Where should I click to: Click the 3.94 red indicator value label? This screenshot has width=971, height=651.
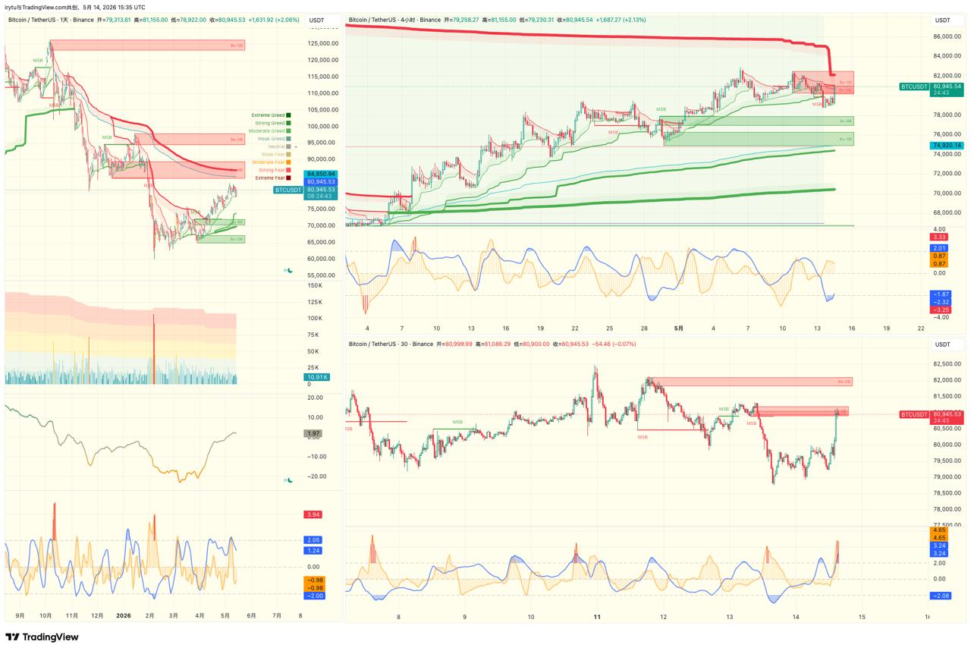point(313,514)
